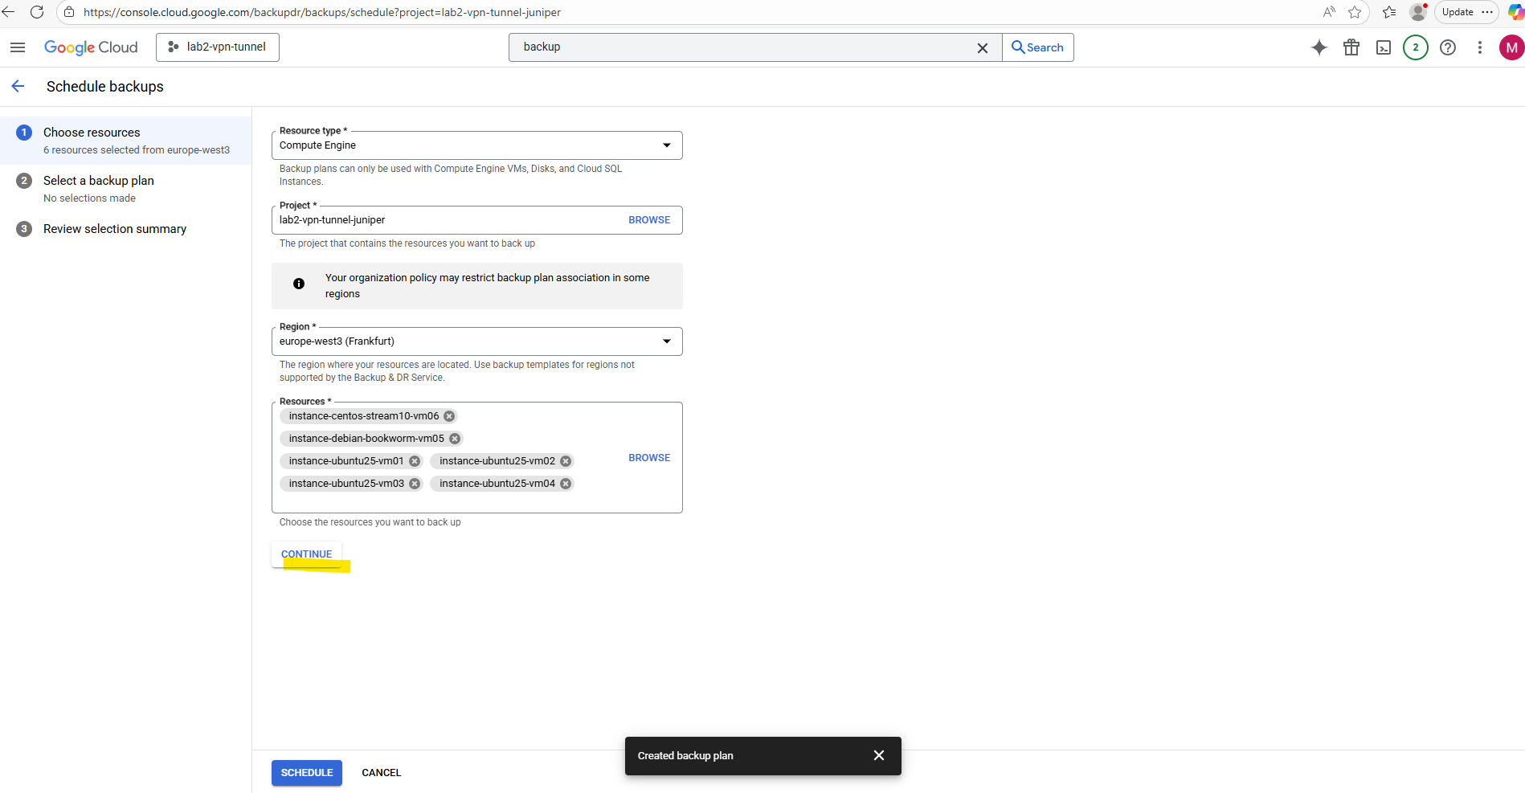Open the help question mark icon
Screen dimensions: 1525x793
[1448, 47]
